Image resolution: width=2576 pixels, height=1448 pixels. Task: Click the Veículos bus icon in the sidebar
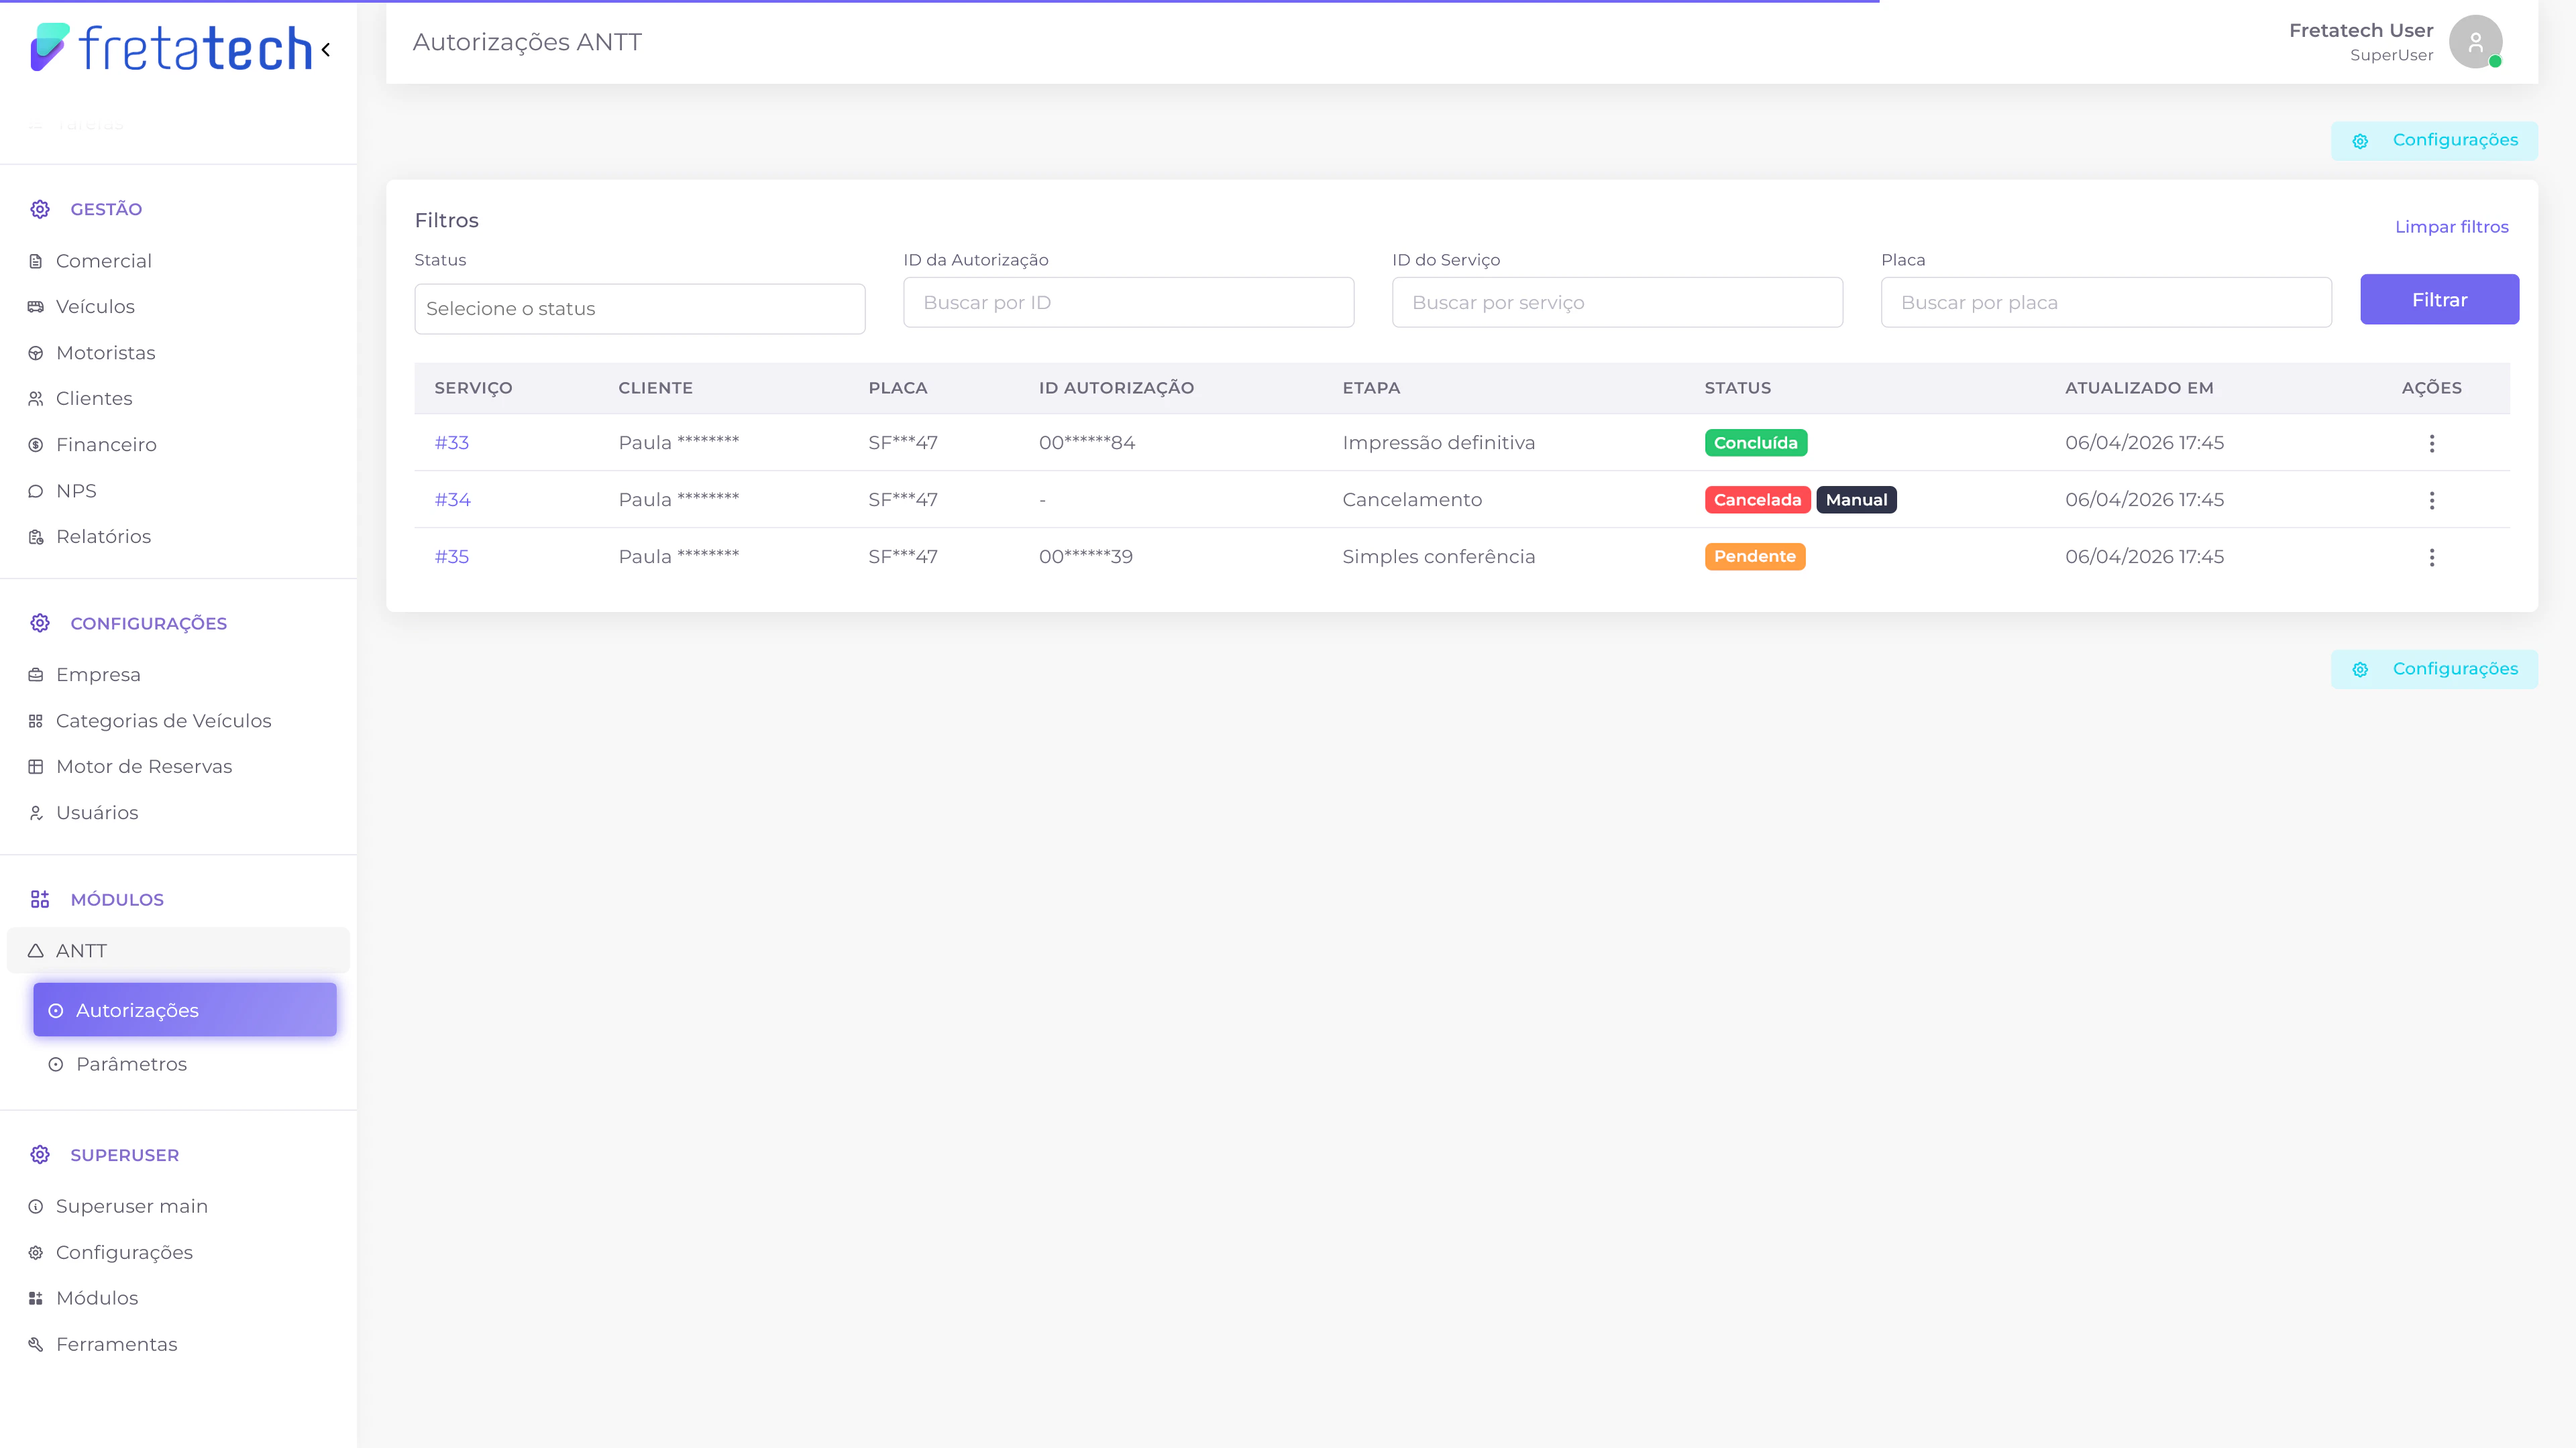pos(36,307)
